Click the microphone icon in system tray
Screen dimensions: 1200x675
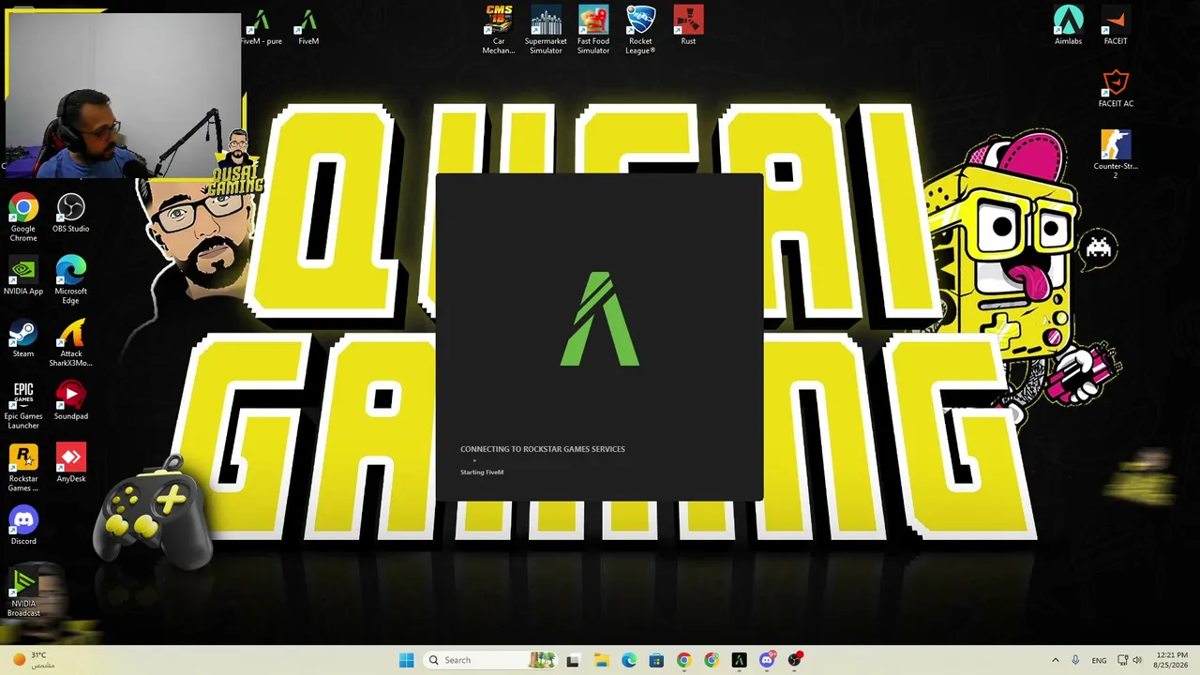pos(1075,660)
